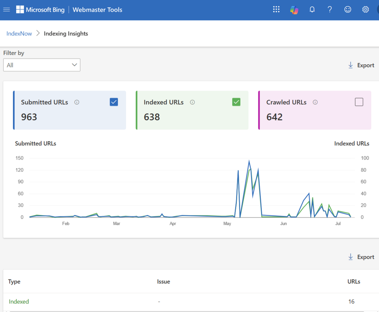Uncheck the Submitted URLs checkbox
Image resolution: width=379 pixels, height=312 pixels.
(x=114, y=102)
